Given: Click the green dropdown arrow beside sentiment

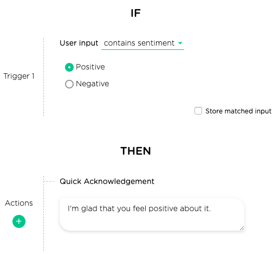Looking at the screenshot, I should pos(180,43).
